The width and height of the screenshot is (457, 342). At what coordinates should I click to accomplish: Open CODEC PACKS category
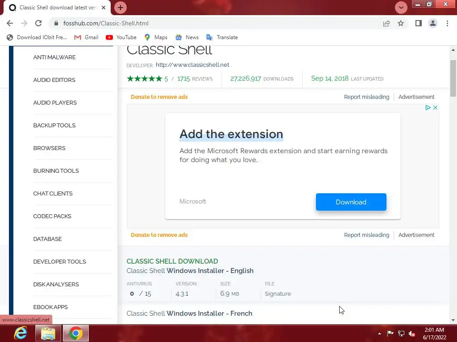tap(52, 216)
